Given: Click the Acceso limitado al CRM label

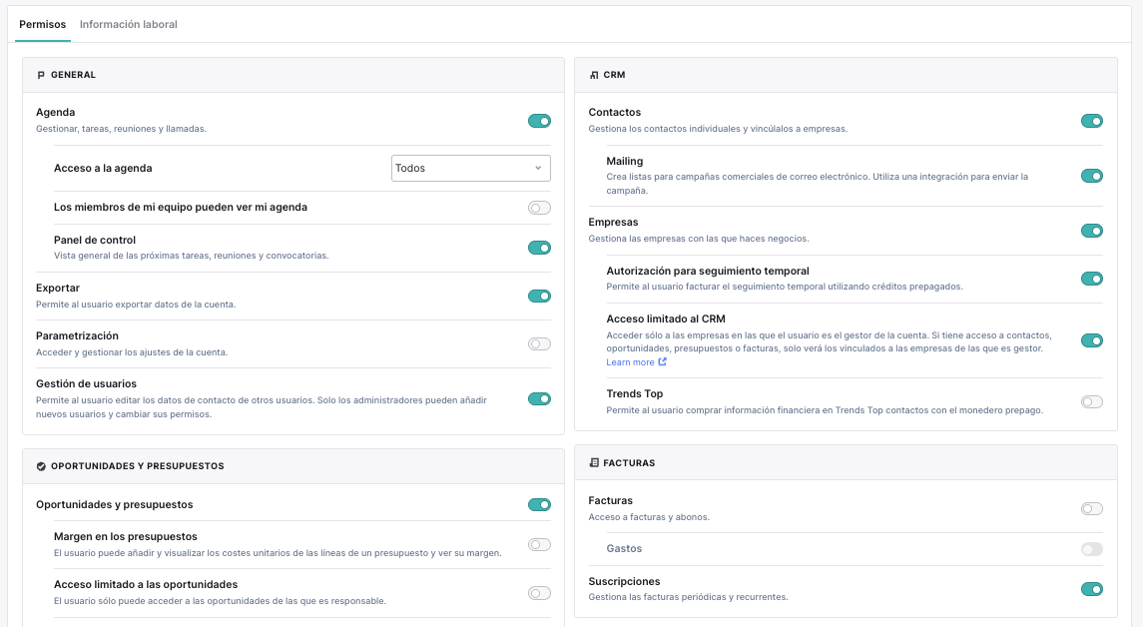Looking at the screenshot, I should (666, 319).
